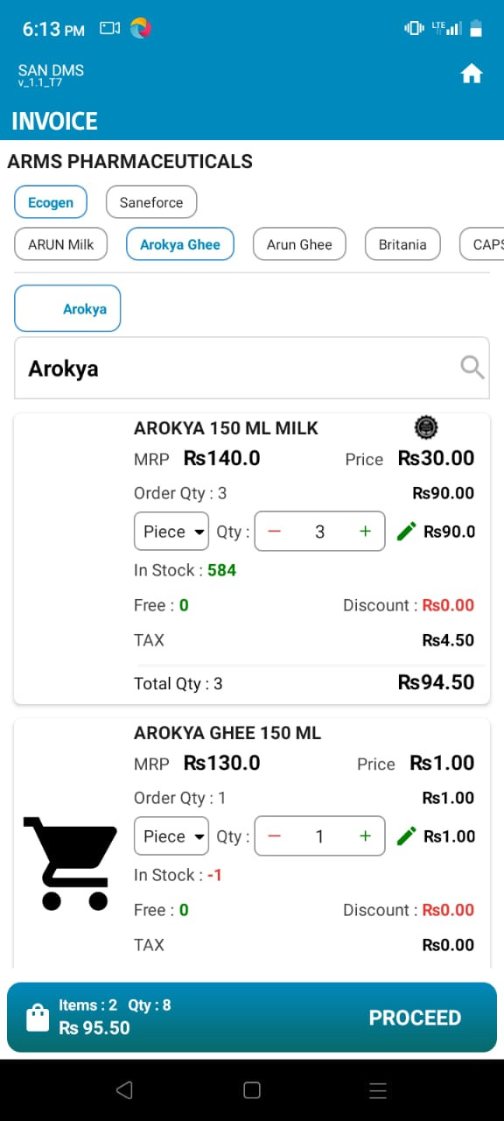Decrease quantity of Arokya Ghee 150 ML
This screenshot has width=504, height=1121.
click(275, 836)
